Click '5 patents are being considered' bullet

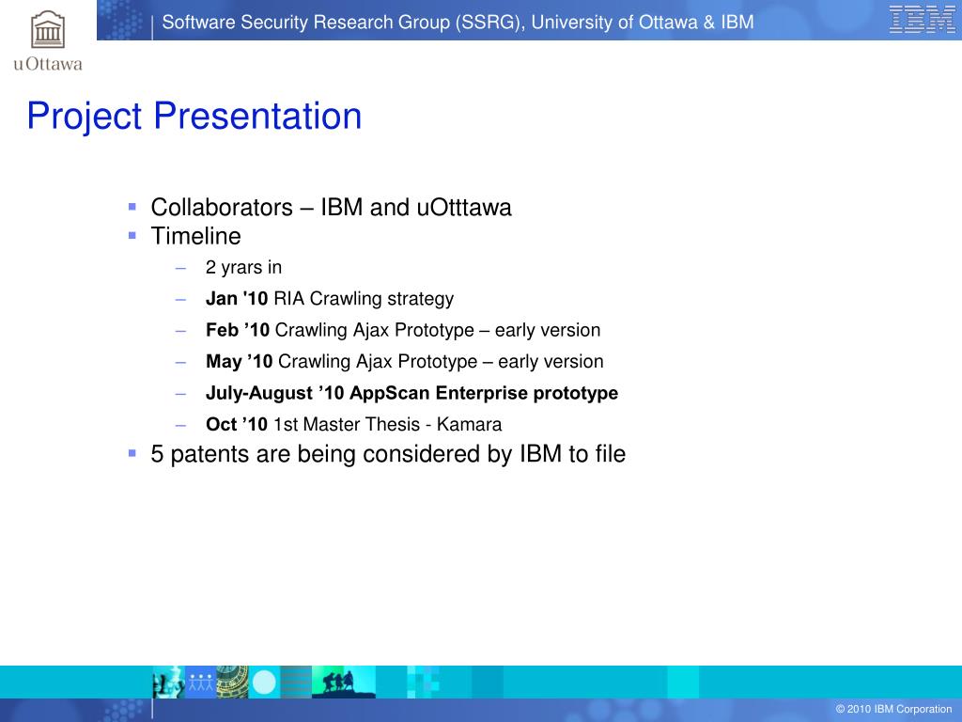(x=388, y=454)
